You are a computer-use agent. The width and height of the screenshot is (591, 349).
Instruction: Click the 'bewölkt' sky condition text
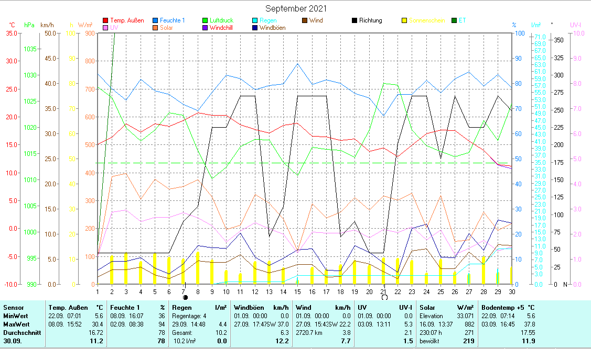pyautogui.click(x=429, y=341)
